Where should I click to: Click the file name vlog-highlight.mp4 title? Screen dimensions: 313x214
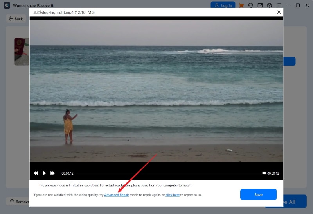(68, 12)
